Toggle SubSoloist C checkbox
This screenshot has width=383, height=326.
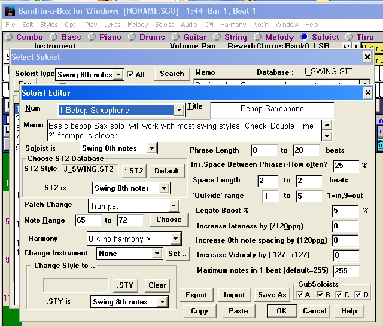pyautogui.click(x=339, y=294)
